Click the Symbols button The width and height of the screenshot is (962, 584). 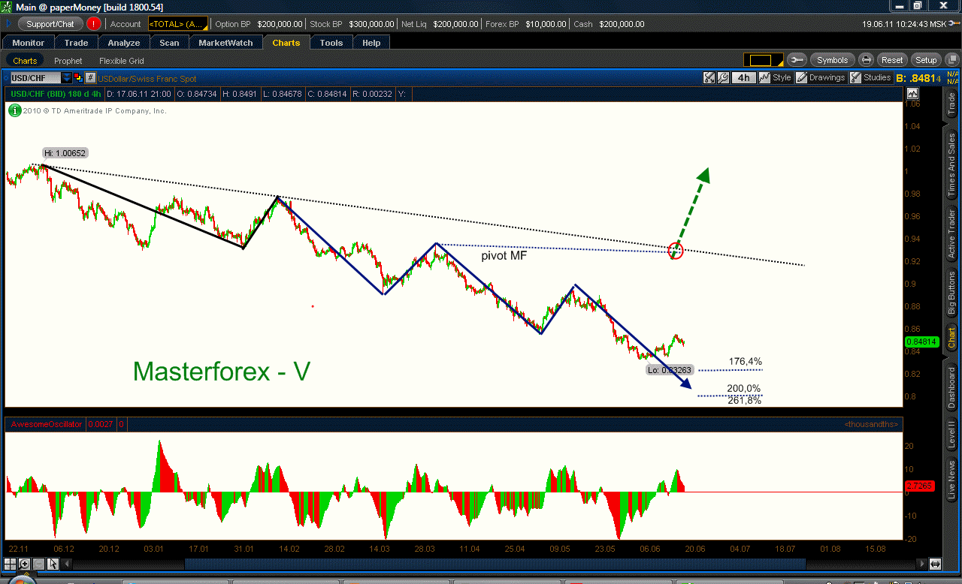pos(832,60)
